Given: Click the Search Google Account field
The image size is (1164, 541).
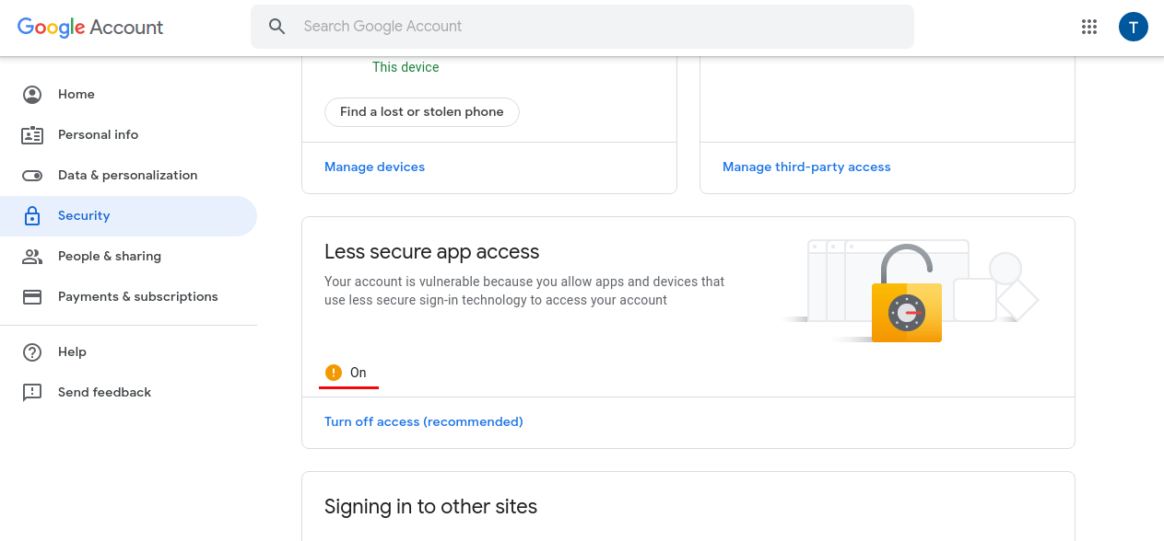Looking at the screenshot, I should pos(582,26).
